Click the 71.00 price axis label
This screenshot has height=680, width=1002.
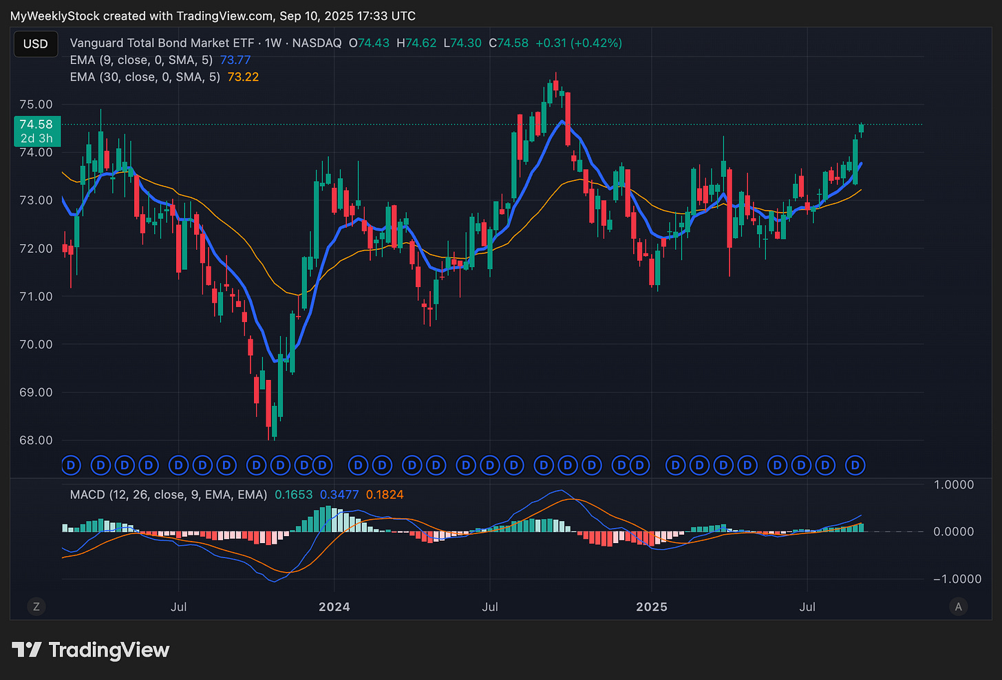click(x=36, y=297)
